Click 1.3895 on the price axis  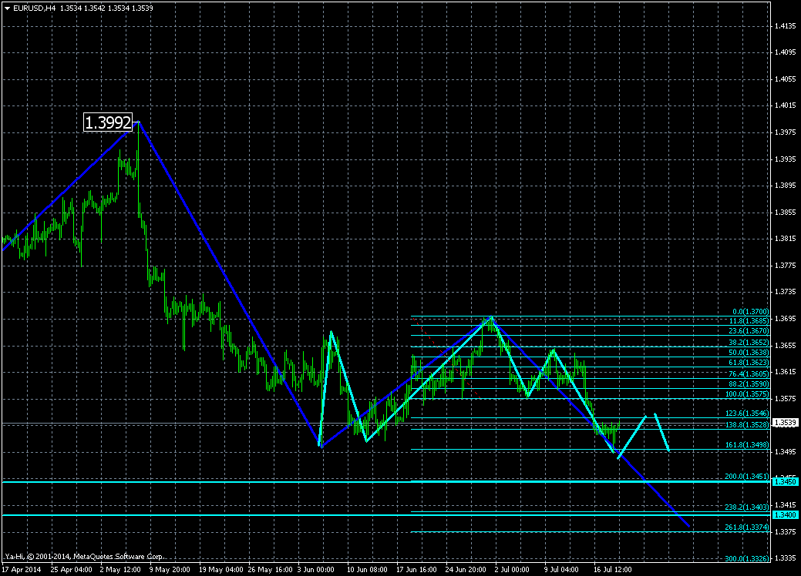tap(786, 186)
